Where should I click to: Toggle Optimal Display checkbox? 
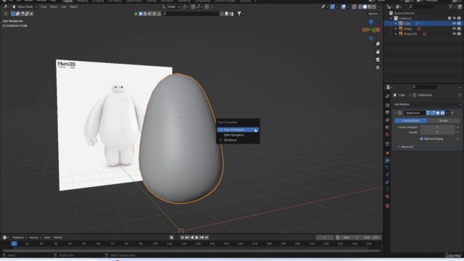tap(421, 138)
